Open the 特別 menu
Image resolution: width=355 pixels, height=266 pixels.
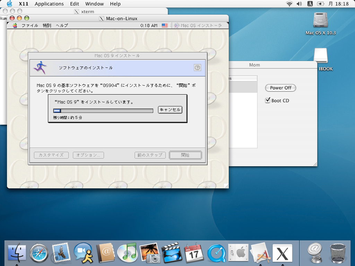[x=47, y=25]
